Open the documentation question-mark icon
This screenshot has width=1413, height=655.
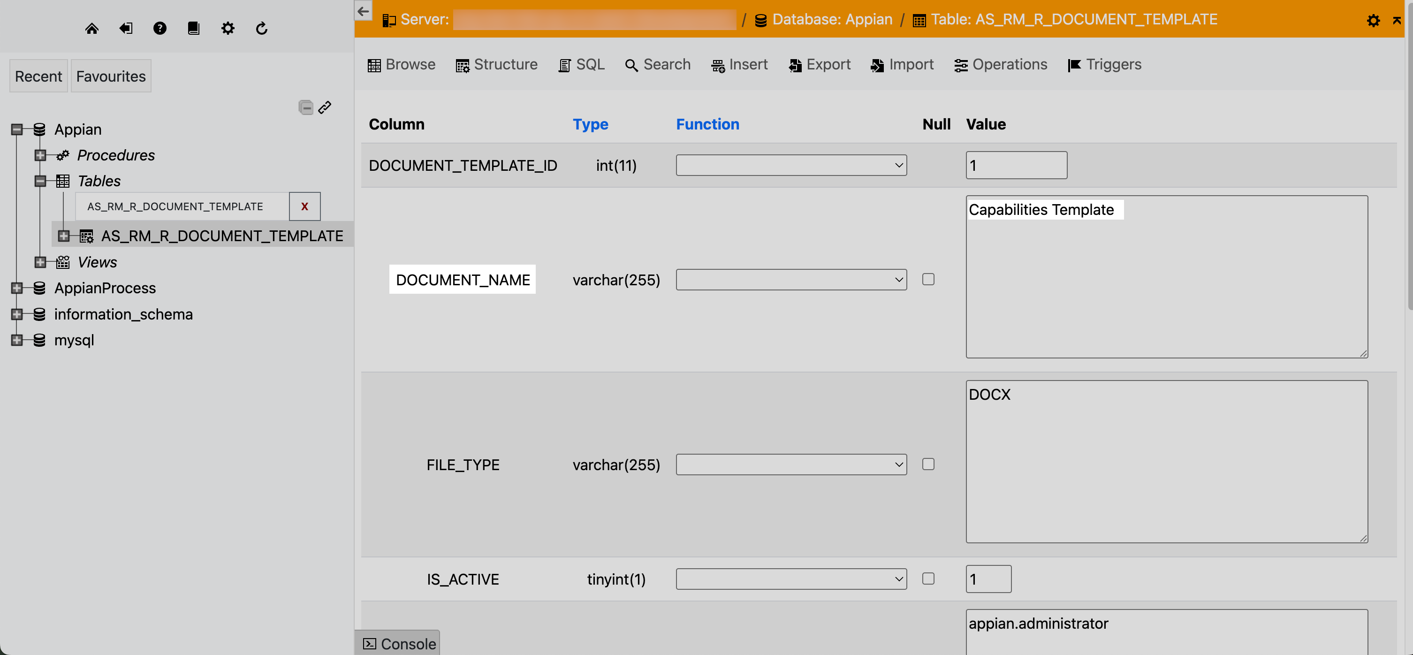pyautogui.click(x=160, y=29)
